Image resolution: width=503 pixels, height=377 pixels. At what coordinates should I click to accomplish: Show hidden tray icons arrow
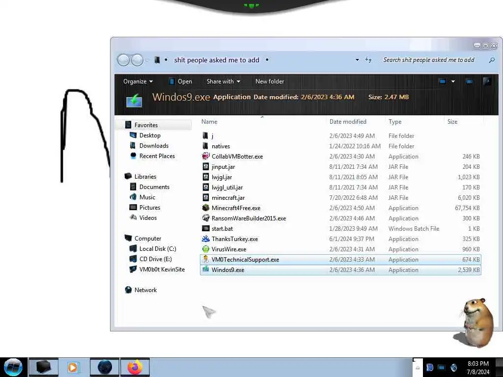pyautogui.click(x=418, y=368)
